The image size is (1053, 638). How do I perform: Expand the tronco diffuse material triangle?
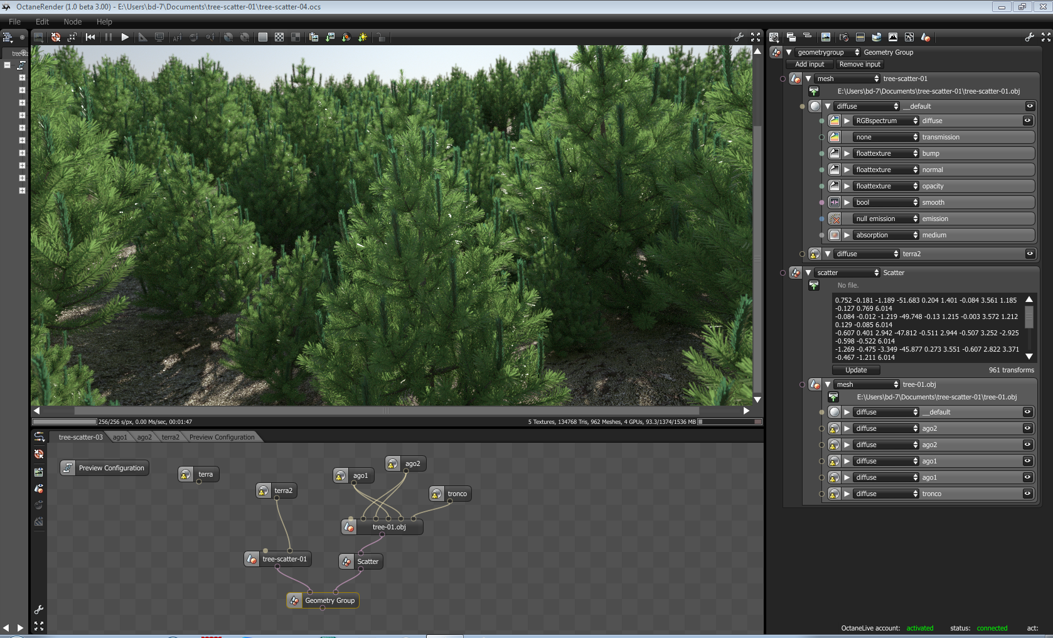pos(847,494)
